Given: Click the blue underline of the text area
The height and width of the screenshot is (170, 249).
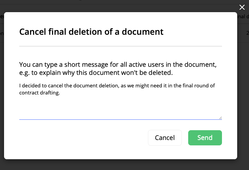Looking at the screenshot, I should point(121,119).
